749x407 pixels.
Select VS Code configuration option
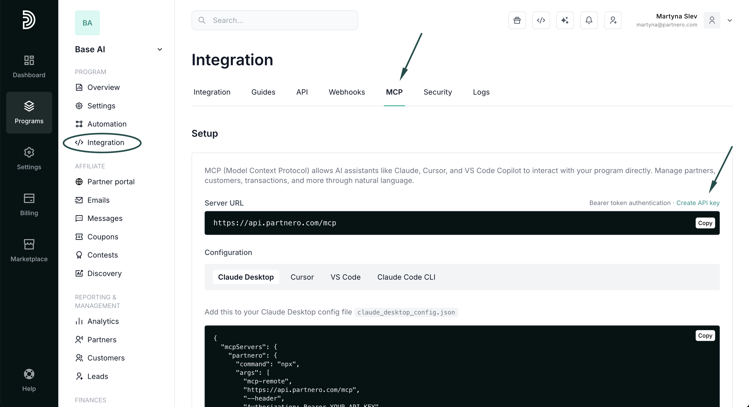click(x=345, y=277)
